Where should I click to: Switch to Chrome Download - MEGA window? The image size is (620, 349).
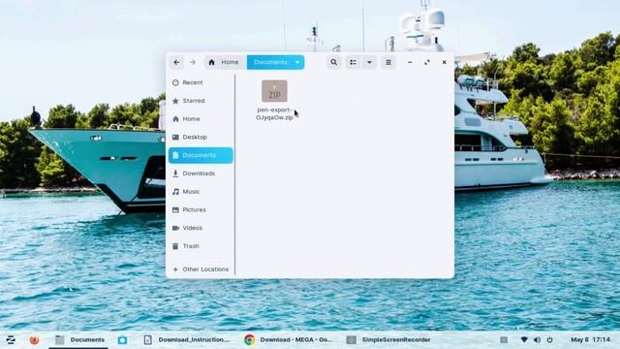289,339
